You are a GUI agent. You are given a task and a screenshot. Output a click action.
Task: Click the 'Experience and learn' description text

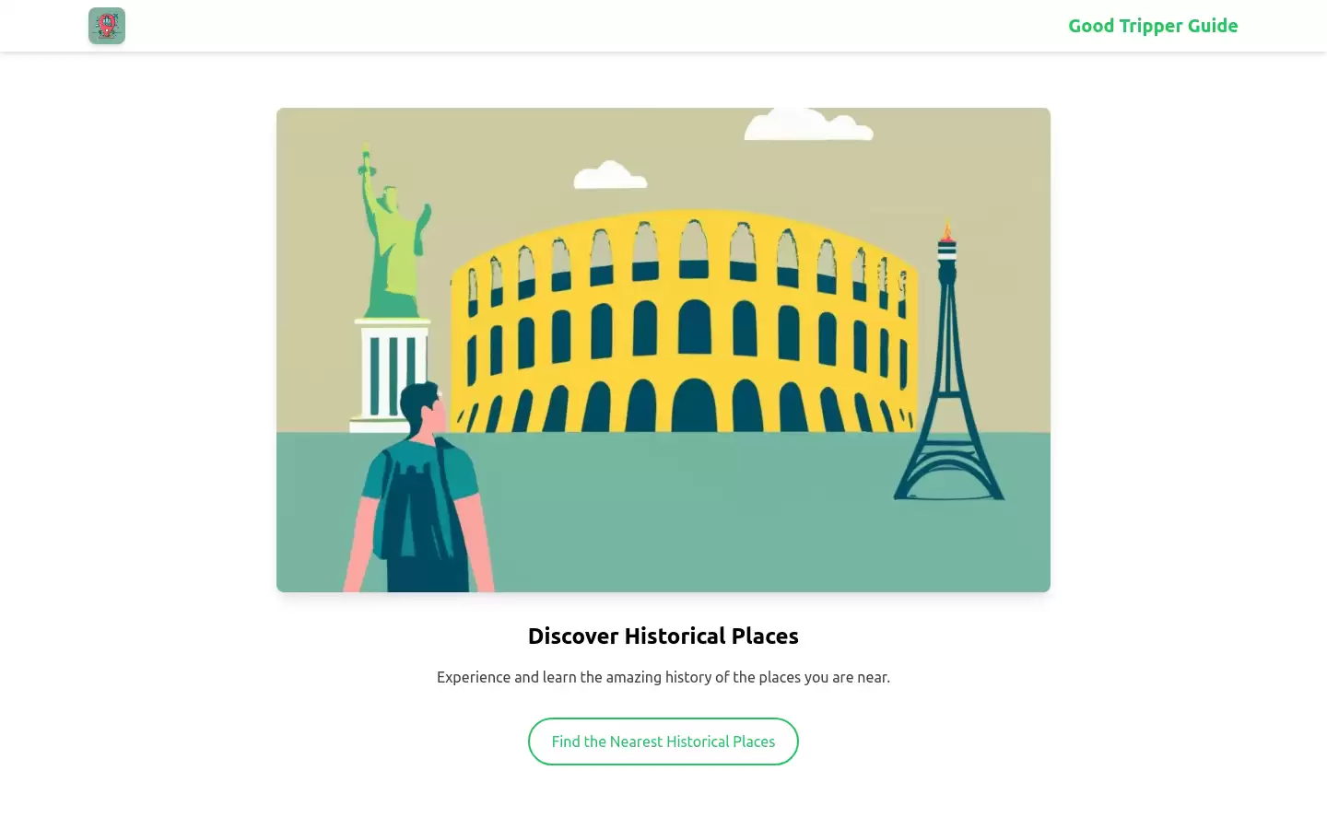click(x=663, y=677)
